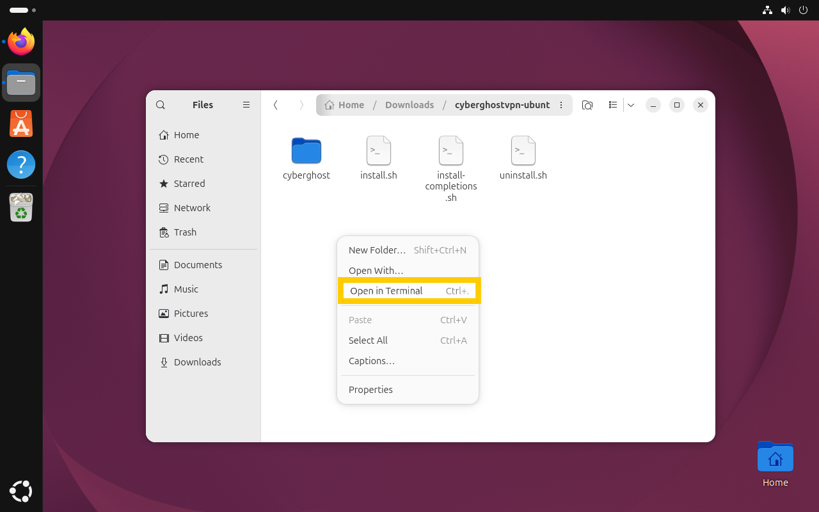Click the power icon in top bar
The image size is (819, 512).
804,10
